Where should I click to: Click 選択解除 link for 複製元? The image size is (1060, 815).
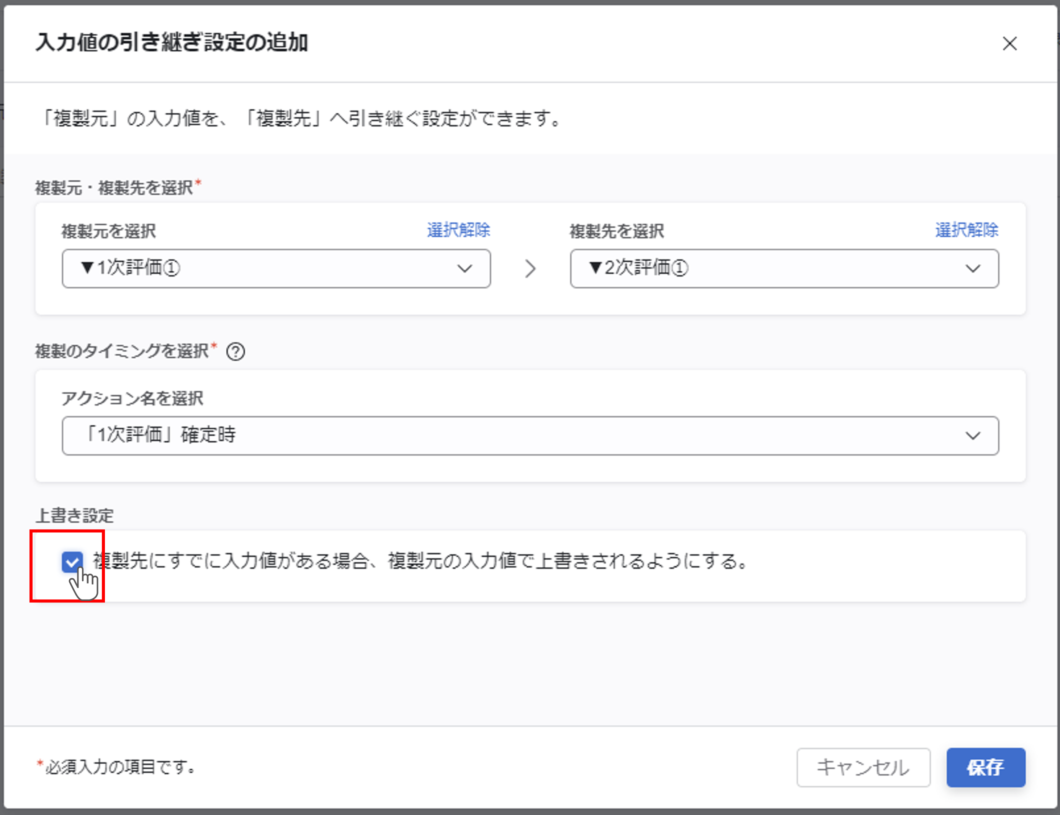point(458,230)
